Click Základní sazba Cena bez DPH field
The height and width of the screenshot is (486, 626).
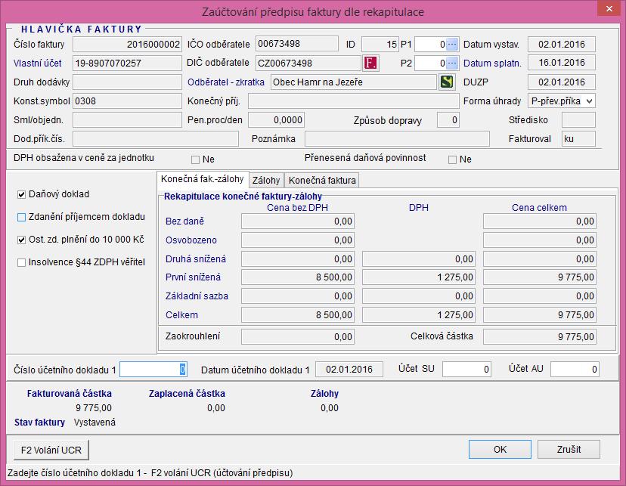tap(297, 296)
